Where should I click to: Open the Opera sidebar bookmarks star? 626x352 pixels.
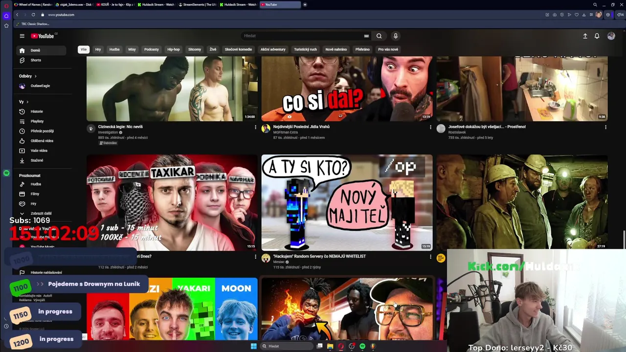tap(6, 25)
